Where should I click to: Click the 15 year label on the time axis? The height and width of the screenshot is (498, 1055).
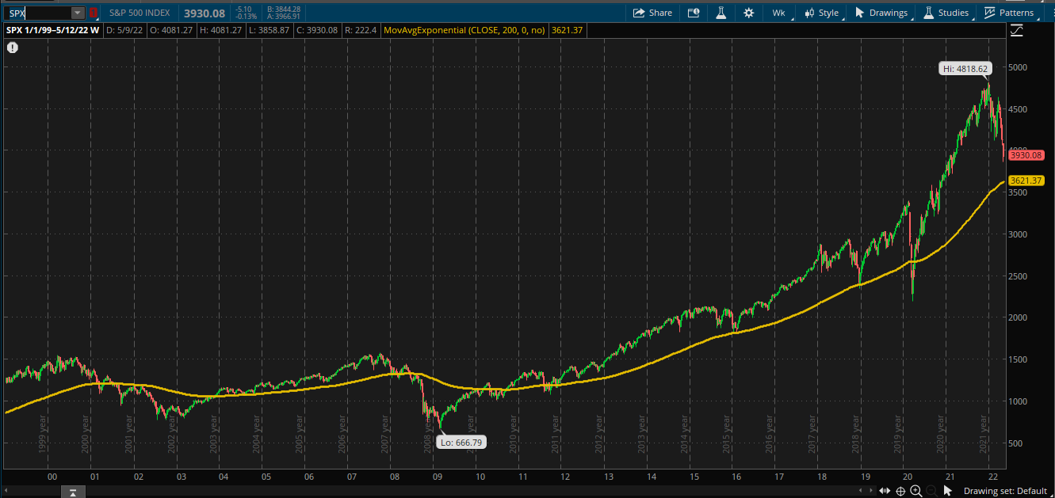(694, 477)
